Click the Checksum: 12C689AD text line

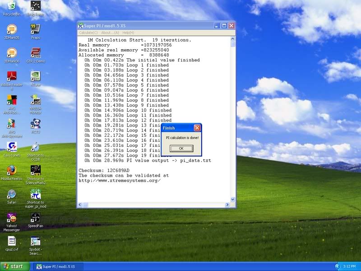pos(104,171)
